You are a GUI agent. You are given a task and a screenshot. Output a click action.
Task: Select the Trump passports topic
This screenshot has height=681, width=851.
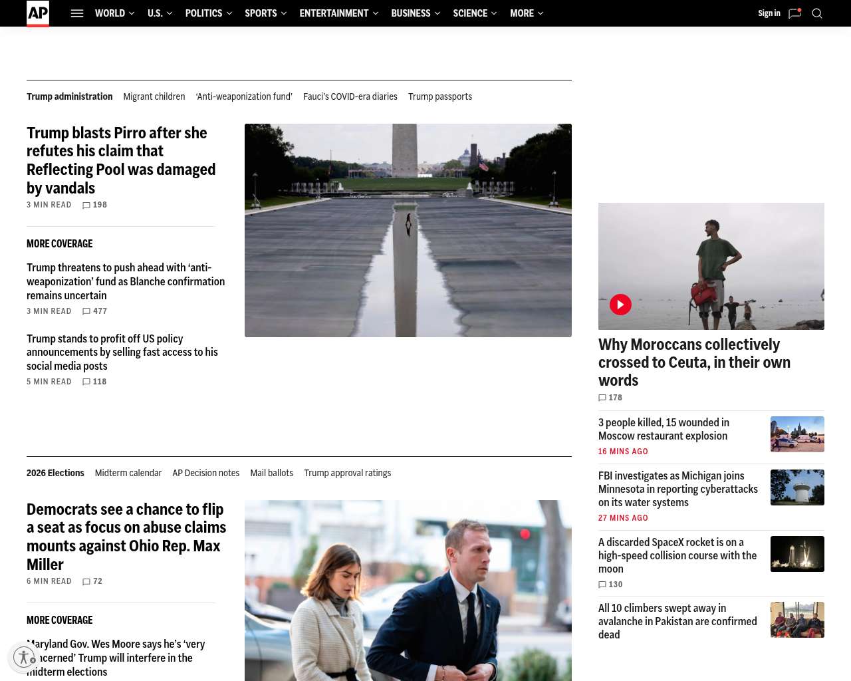440,96
